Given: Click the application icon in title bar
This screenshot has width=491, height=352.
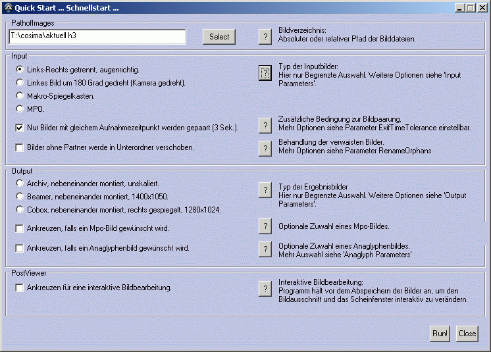Looking at the screenshot, I should click(7, 7).
